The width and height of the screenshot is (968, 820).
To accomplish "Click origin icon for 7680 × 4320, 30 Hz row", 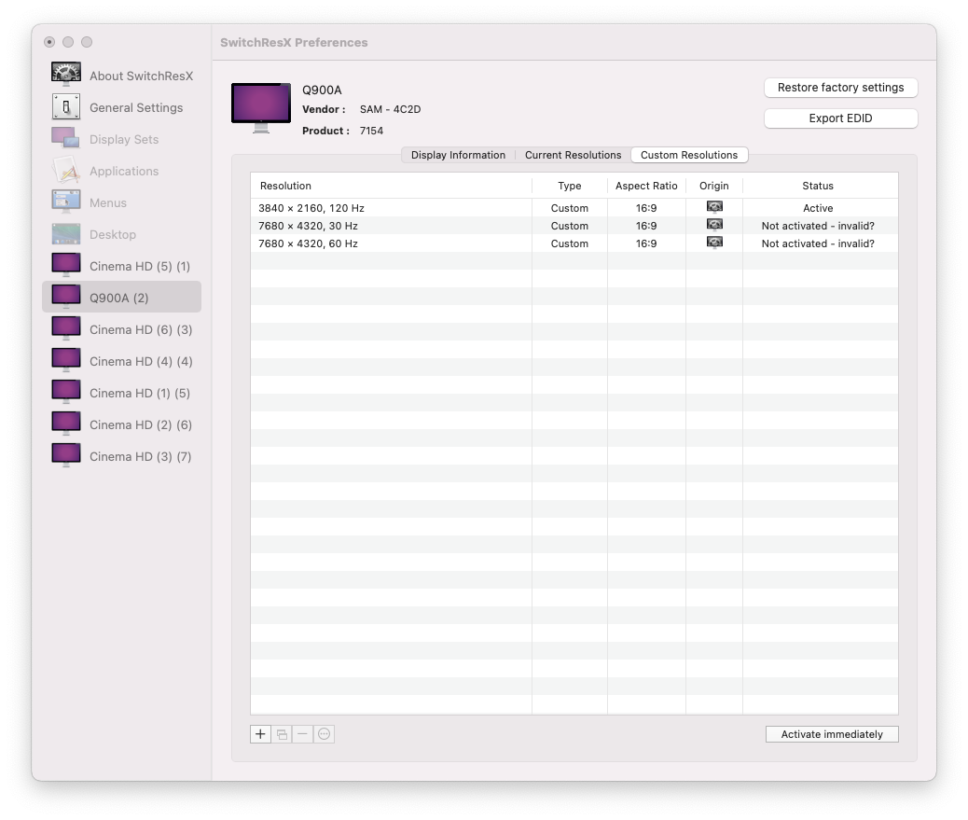I will [714, 225].
